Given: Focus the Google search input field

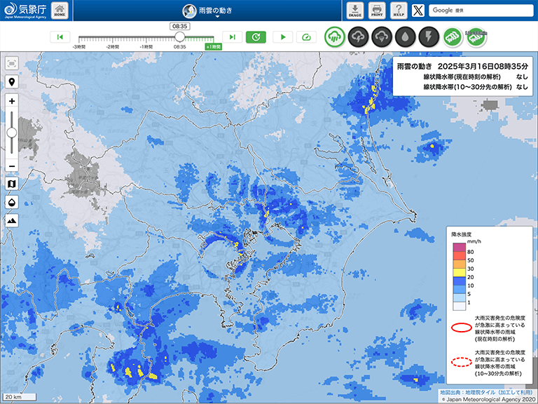Looking at the screenshot, I should (481, 11).
